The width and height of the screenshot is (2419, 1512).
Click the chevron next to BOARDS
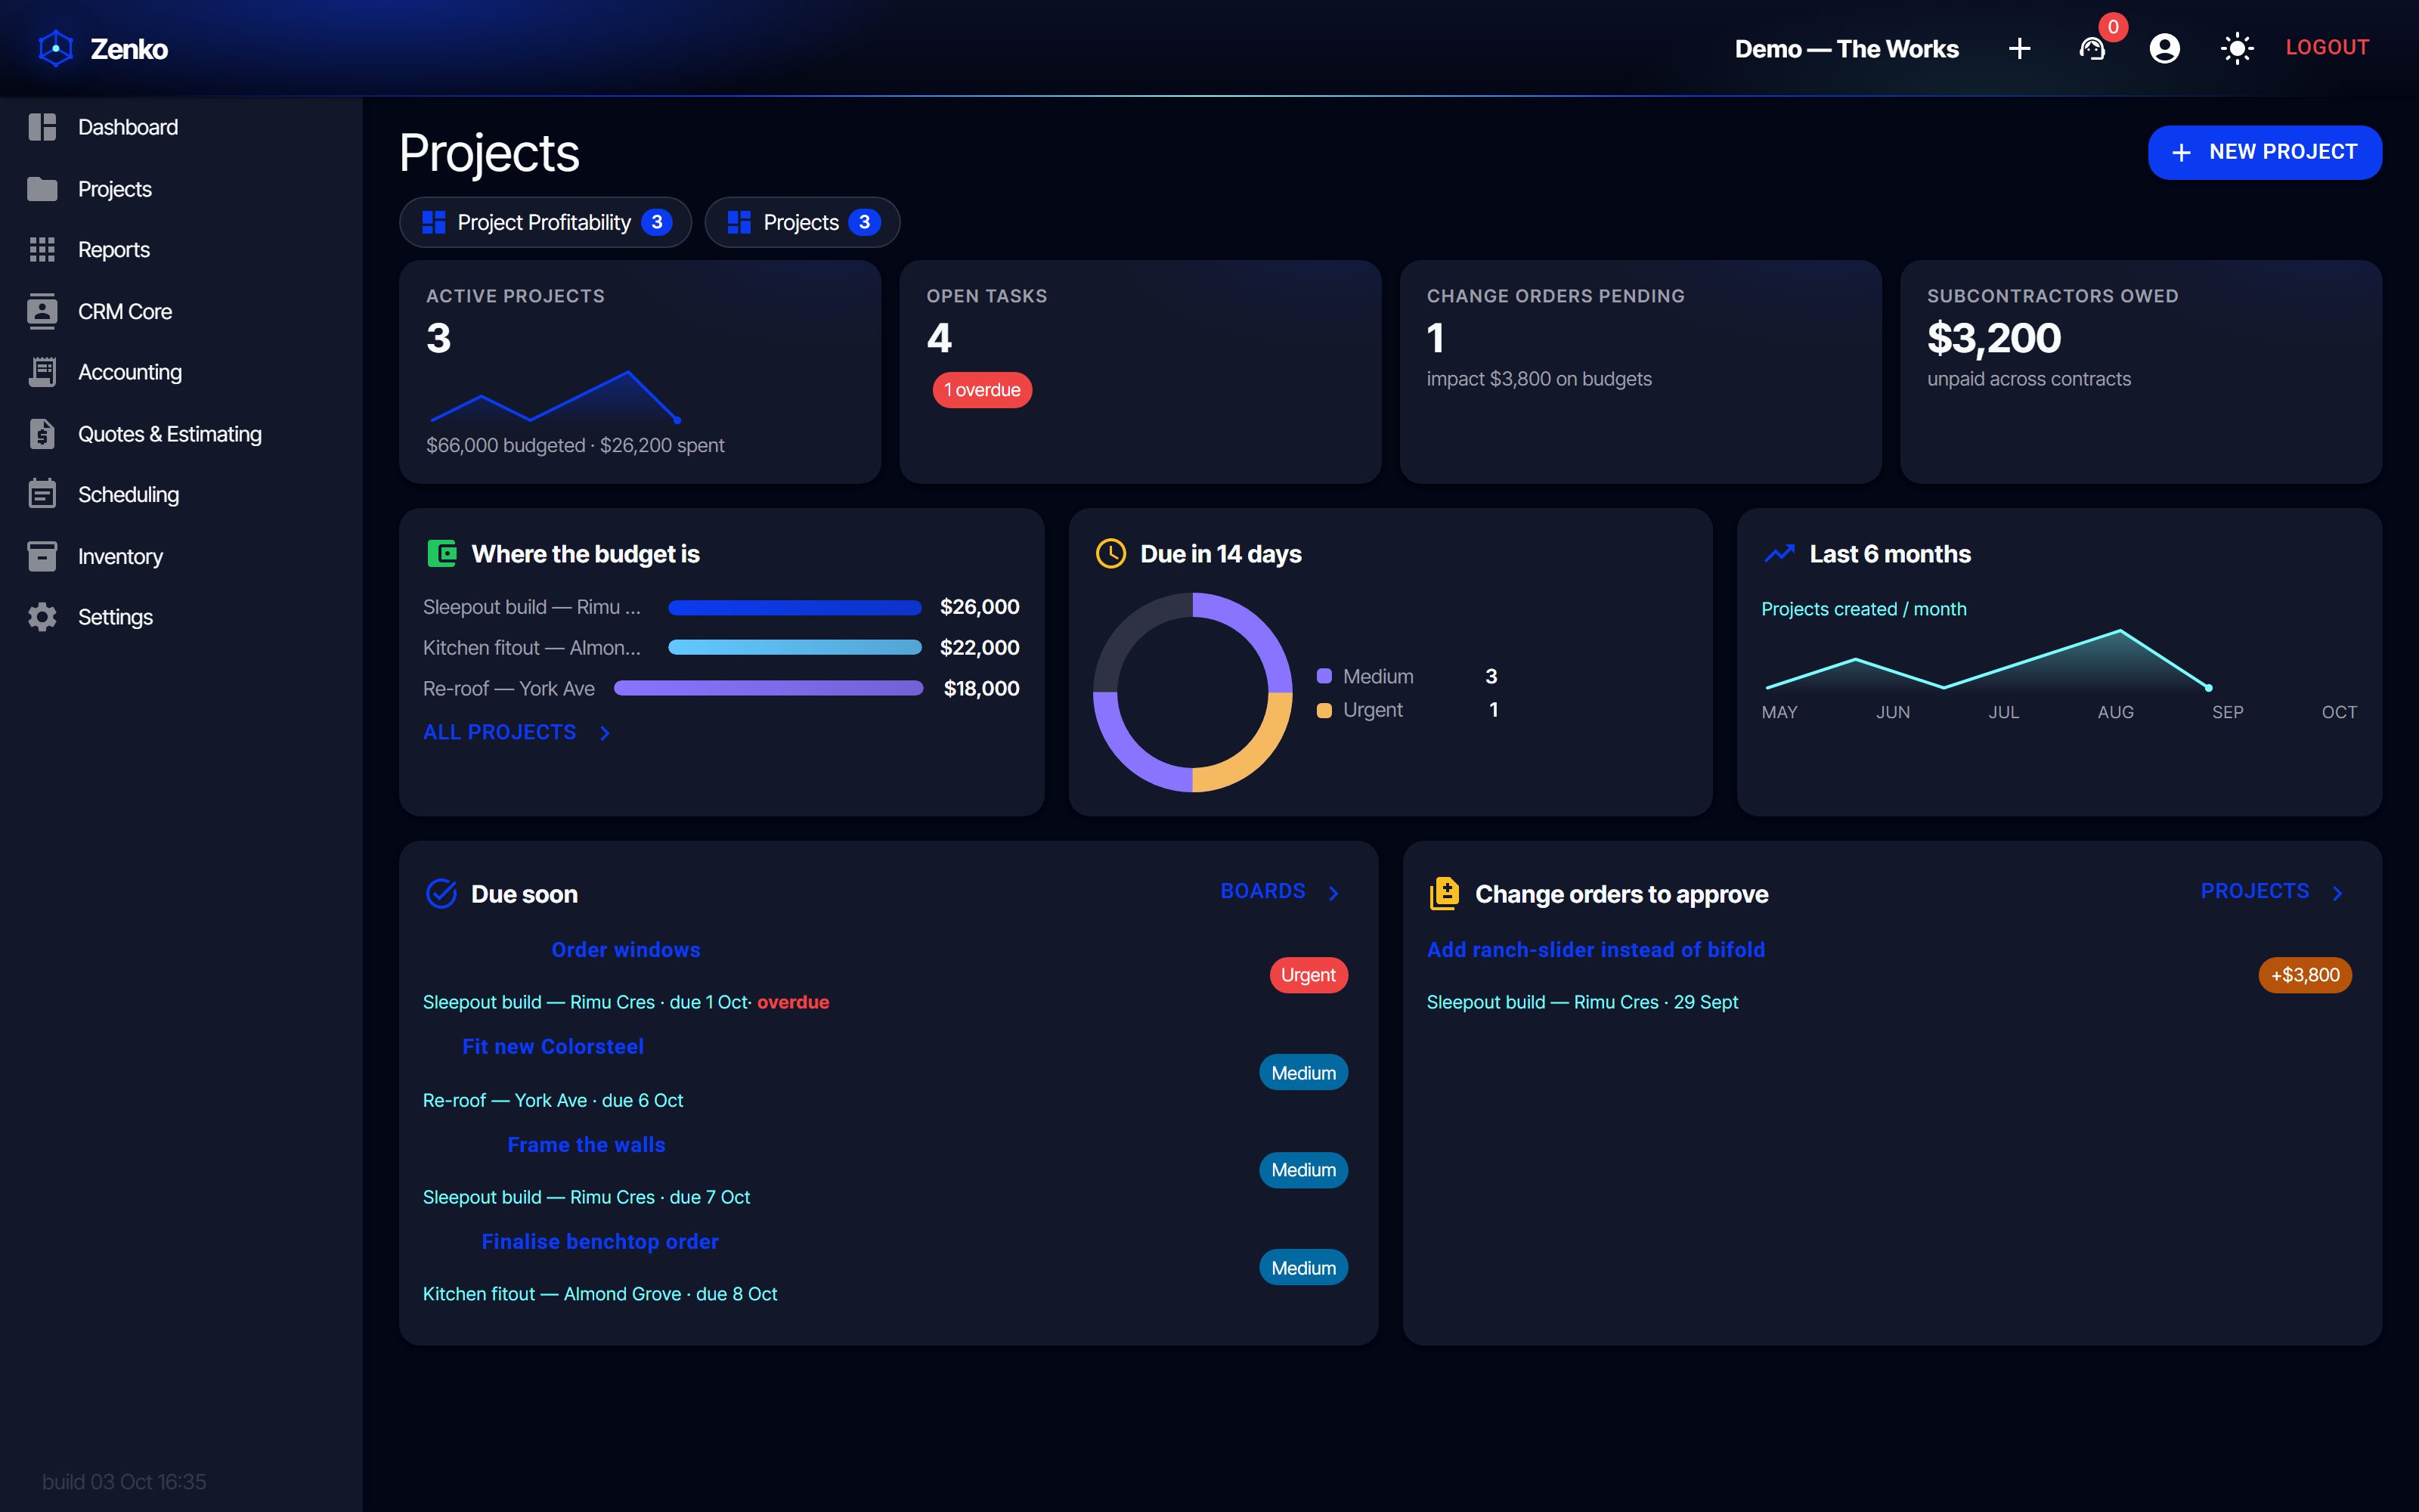pos(1333,893)
